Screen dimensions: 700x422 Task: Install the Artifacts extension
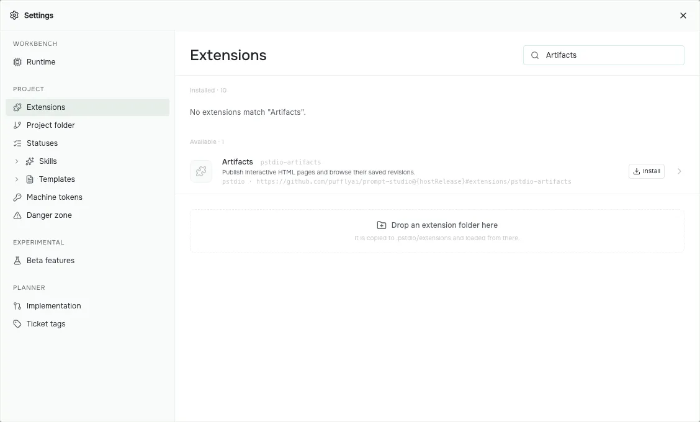pos(647,171)
